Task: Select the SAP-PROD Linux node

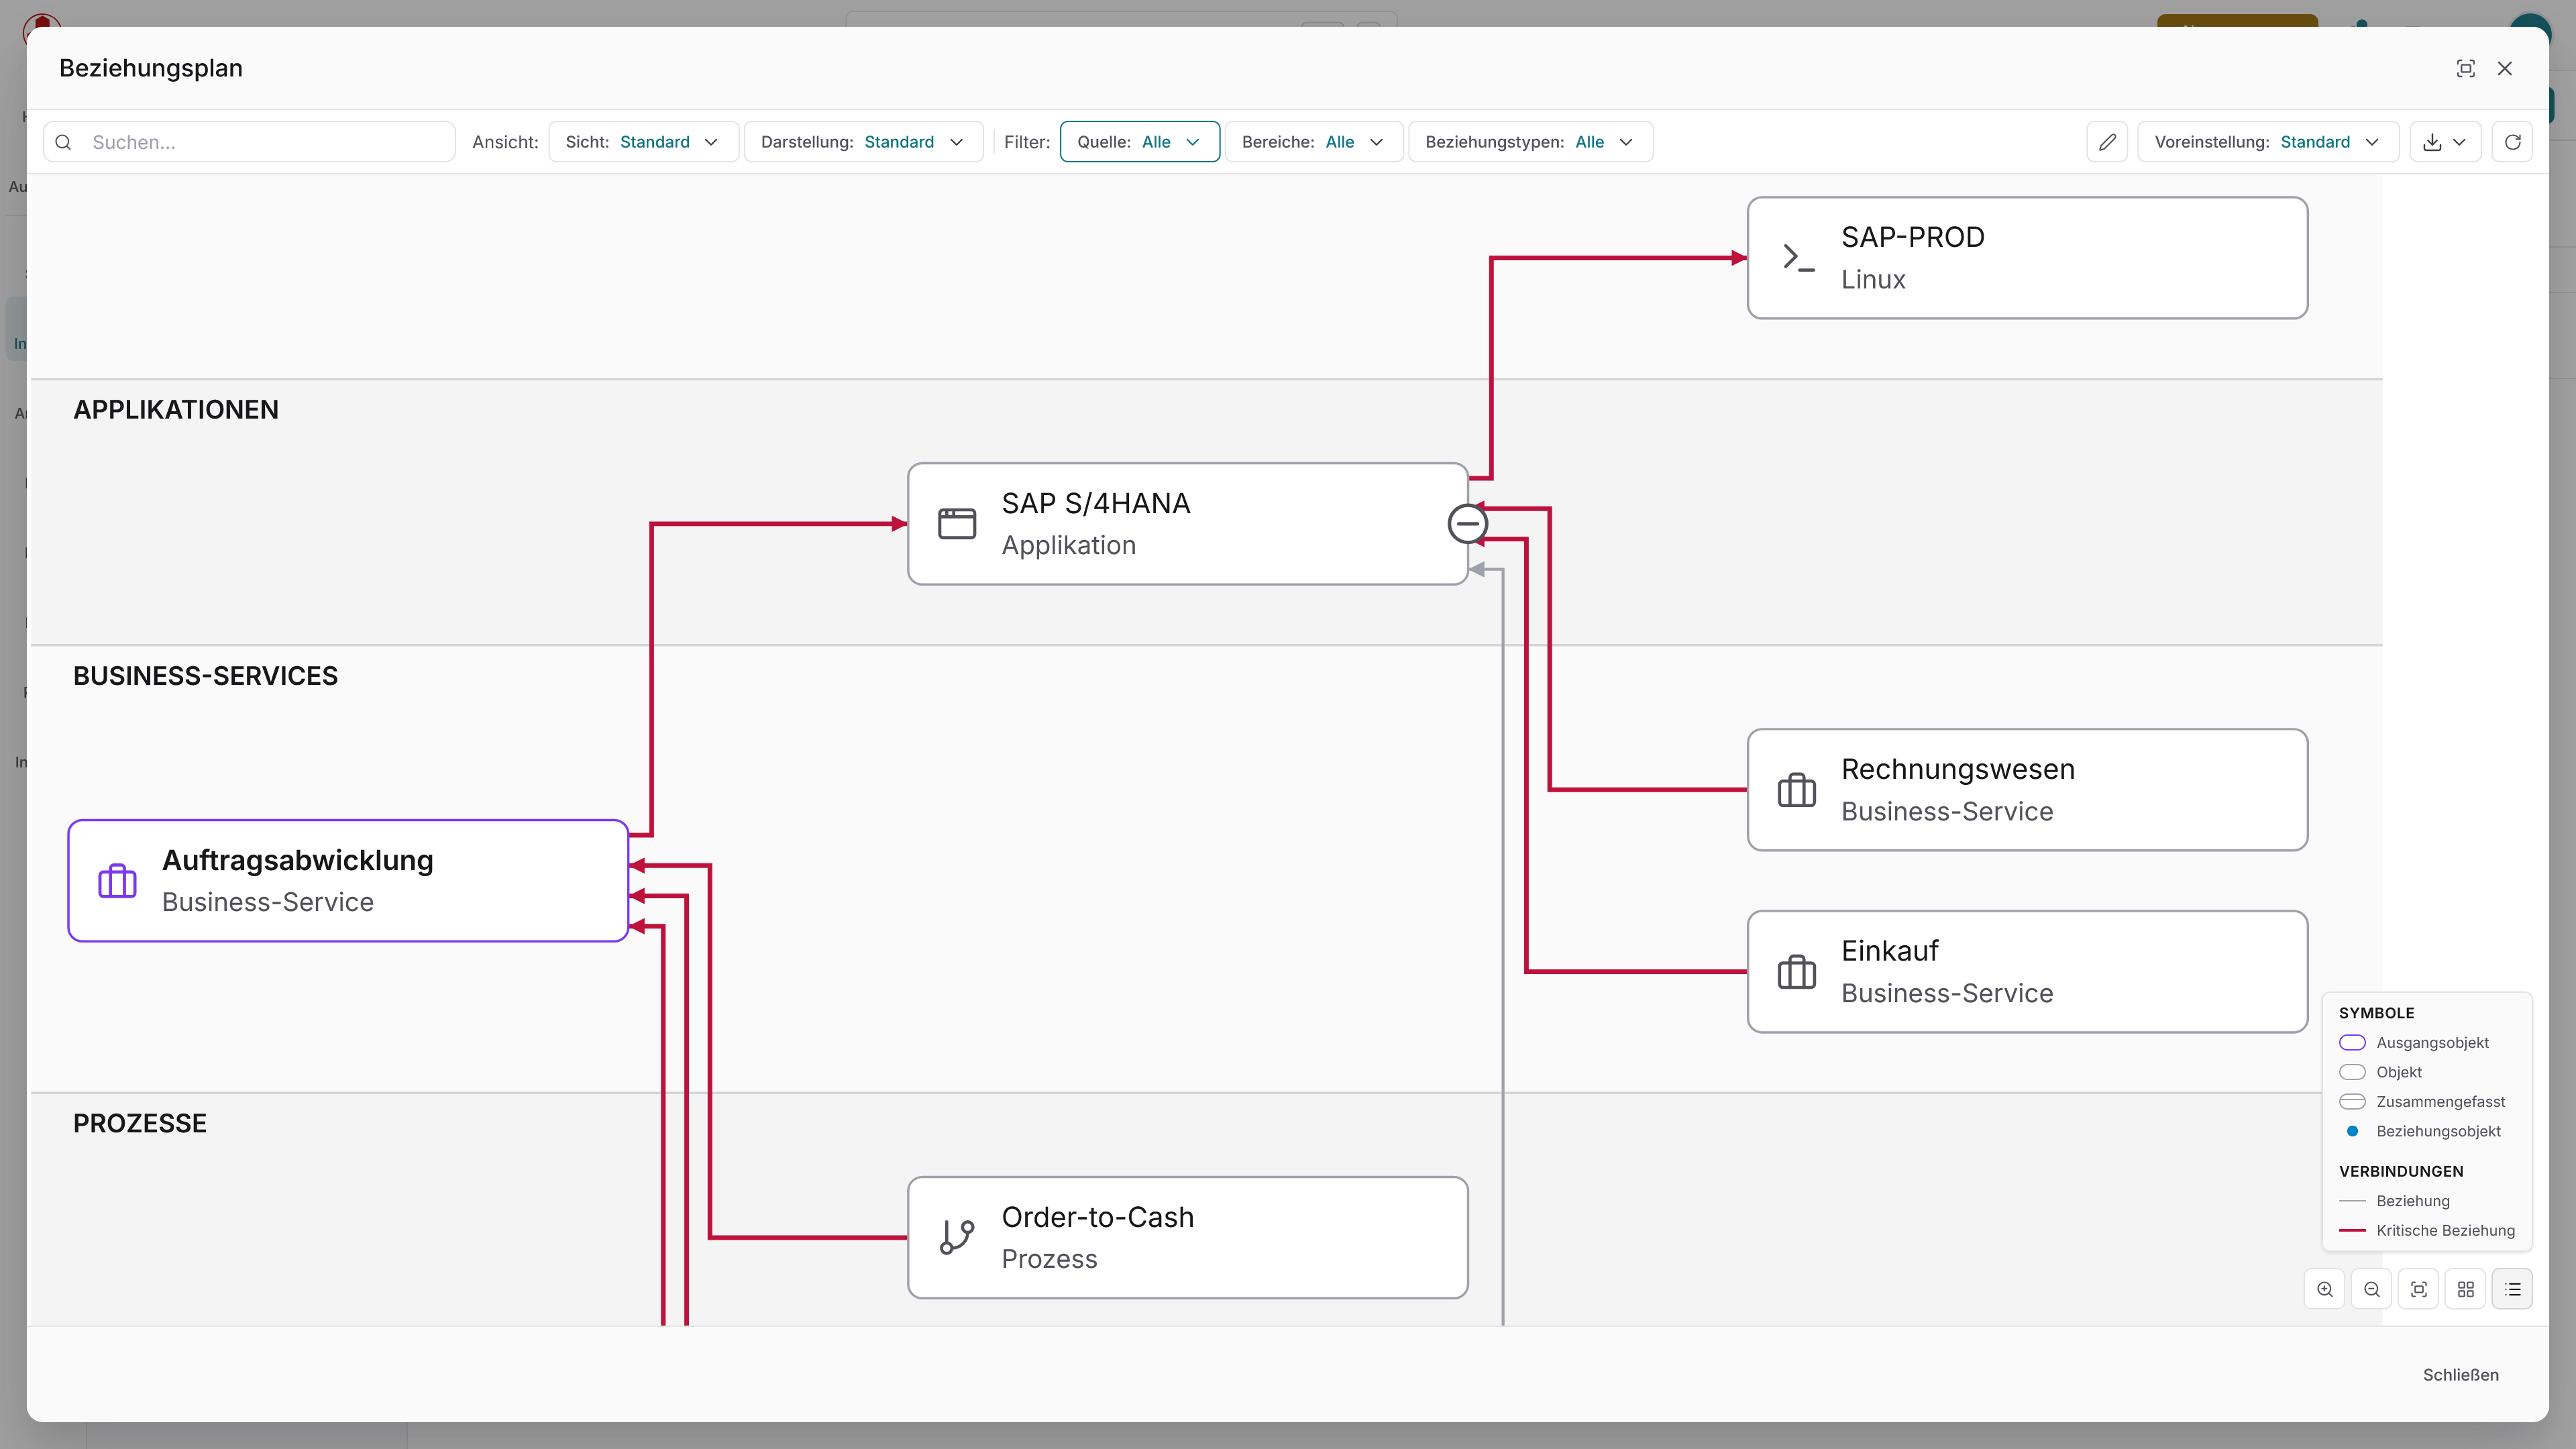Action: pyautogui.click(x=2027, y=258)
